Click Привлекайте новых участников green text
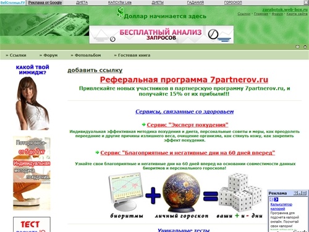309x232 pixels. click(184, 91)
